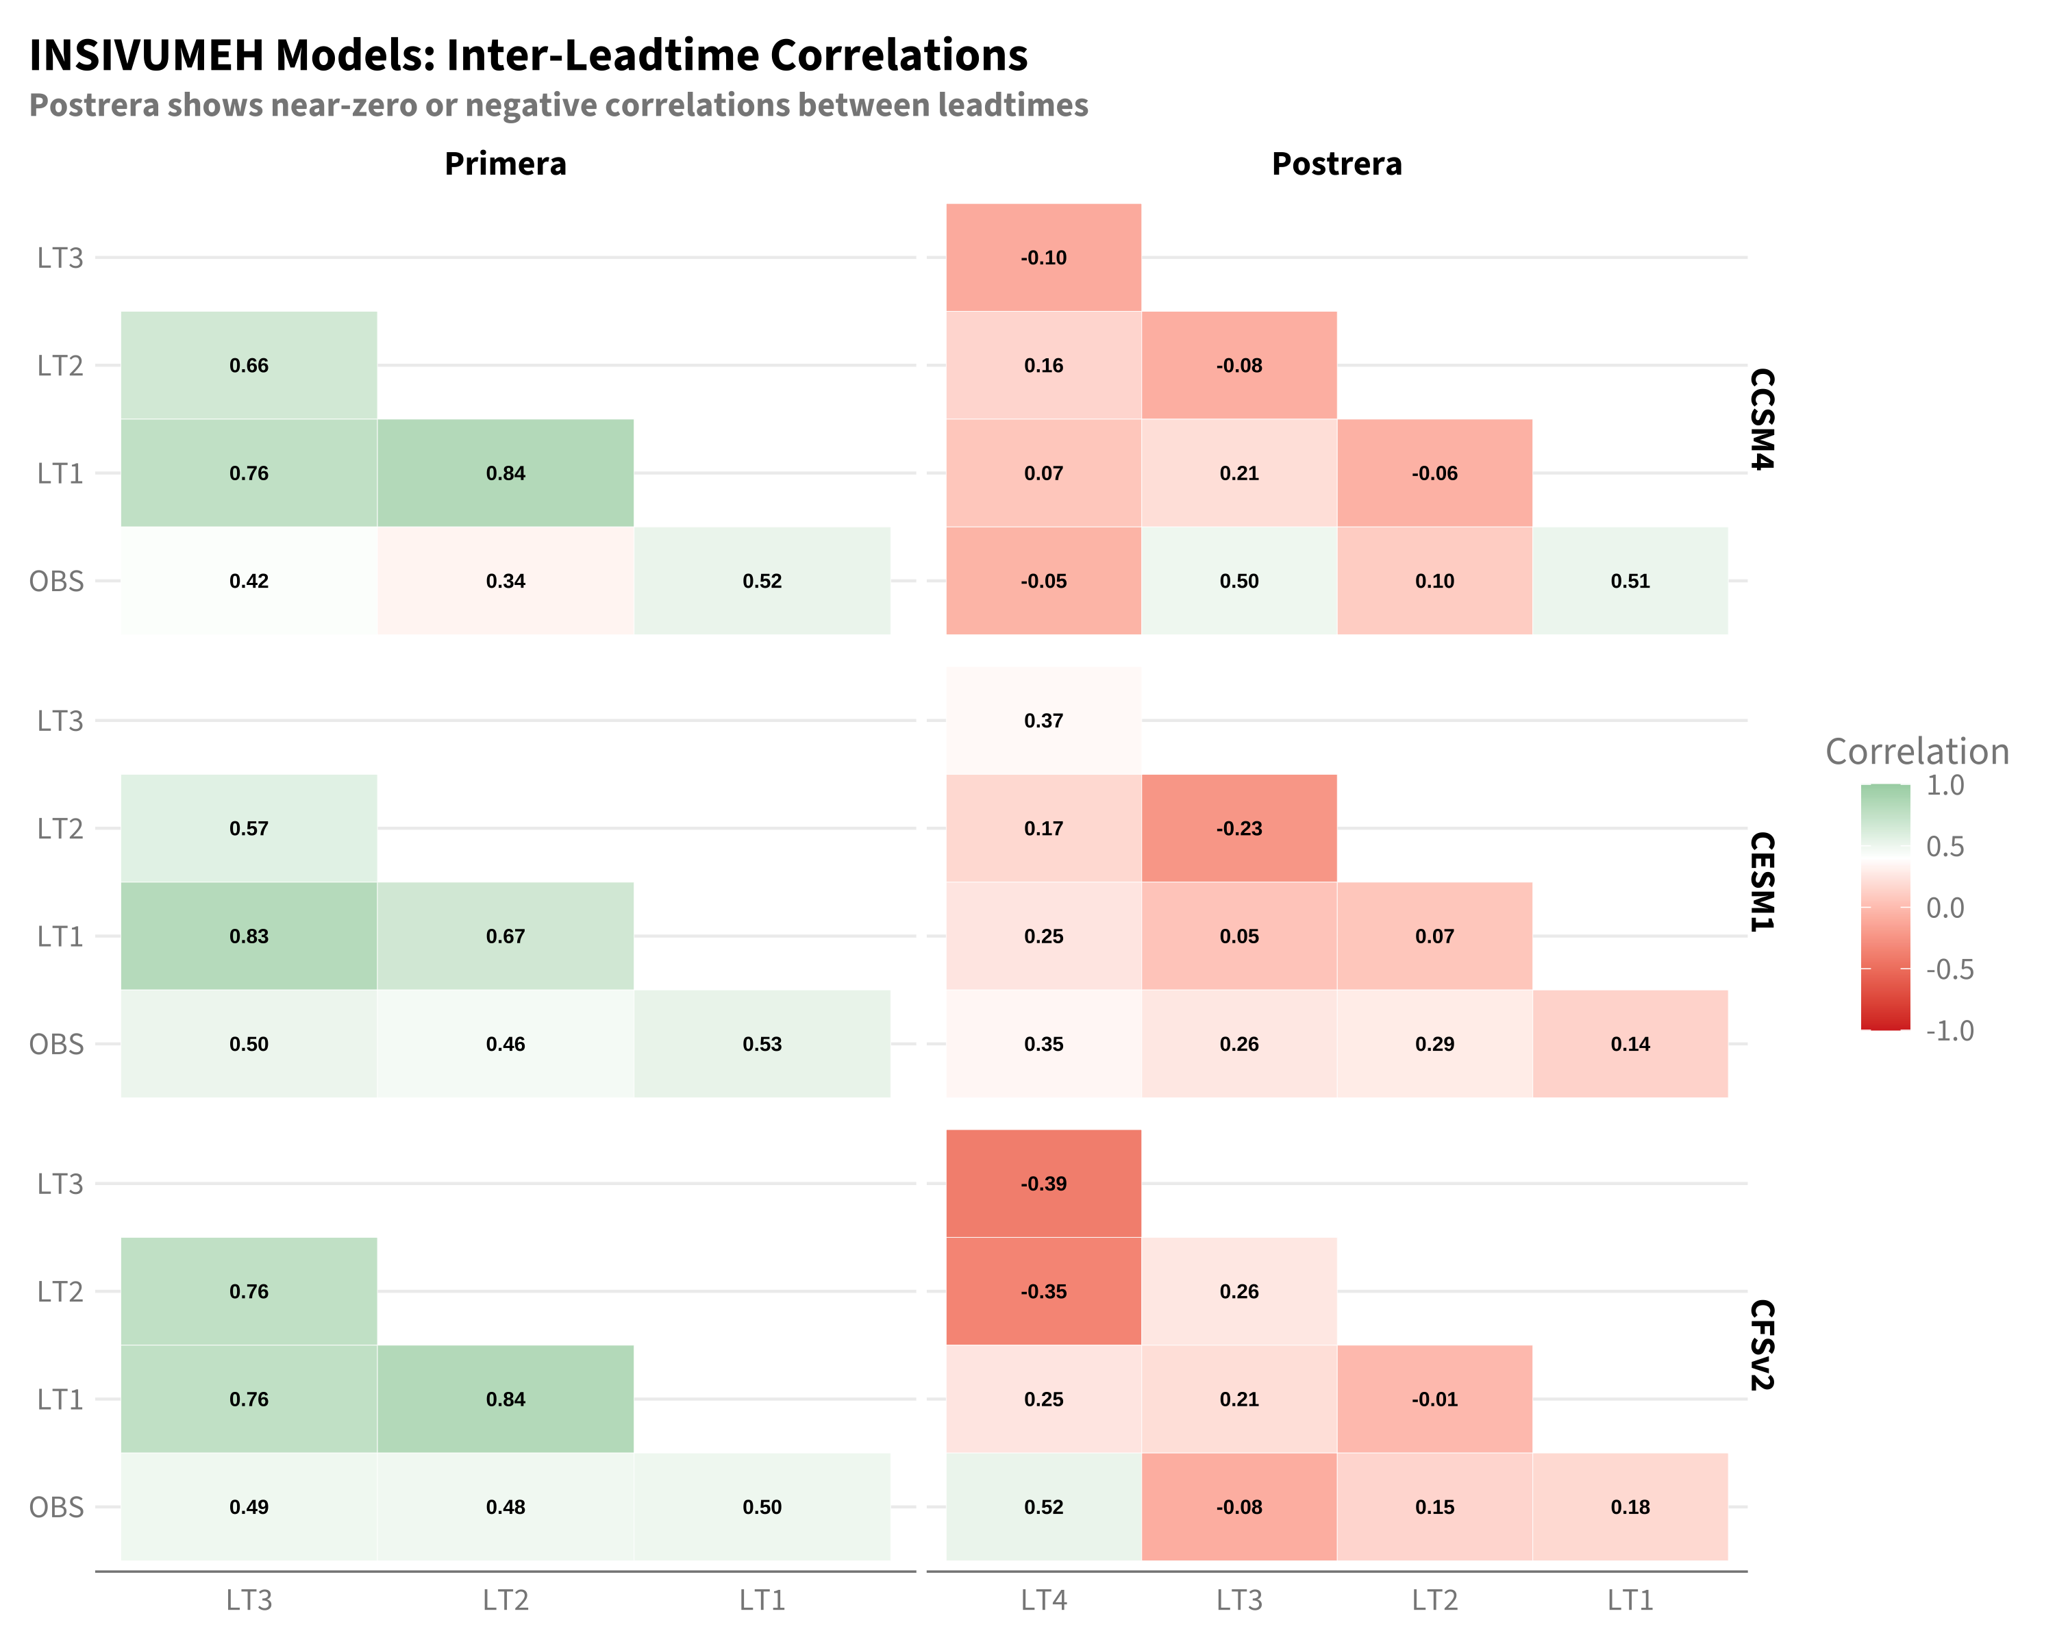Click the -0.35 cell in CFSv2 Postrera

pyautogui.click(x=1044, y=1291)
